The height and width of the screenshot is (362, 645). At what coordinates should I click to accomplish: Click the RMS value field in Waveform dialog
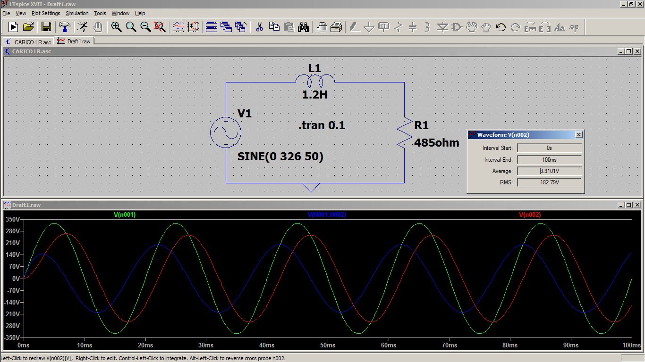[x=549, y=182]
